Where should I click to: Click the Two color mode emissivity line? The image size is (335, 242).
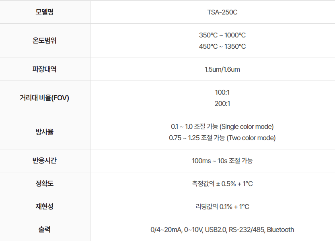[x=222, y=138]
